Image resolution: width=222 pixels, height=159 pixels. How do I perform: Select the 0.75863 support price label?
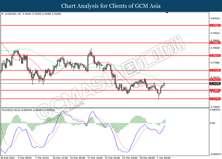(215, 90)
